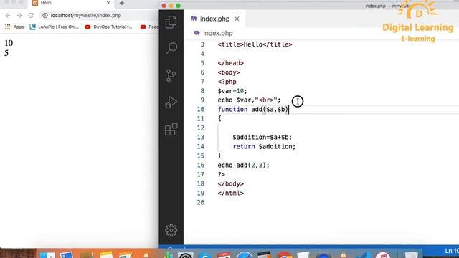The width and height of the screenshot is (459, 258).
Task: Open the DevOps Tutorial bookmark
Action: click(108, 27)
